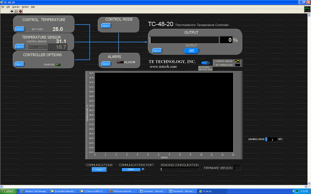Click inside the temperature chart plot area
311x194 pixels.
tap(164, 113)
